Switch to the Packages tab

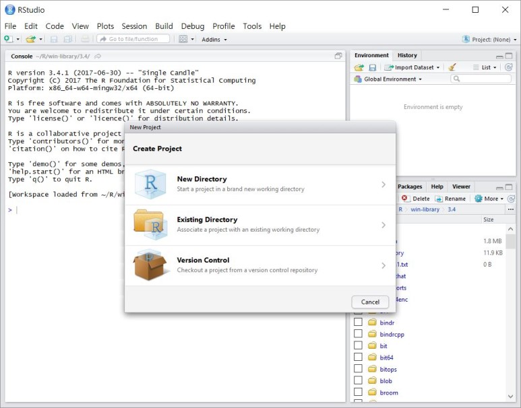tap(410, 186)
